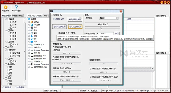Image resolution: width=171 pixels, height=93 pixels.
Task: Click the font size slider handle
Action: [101, 29]
